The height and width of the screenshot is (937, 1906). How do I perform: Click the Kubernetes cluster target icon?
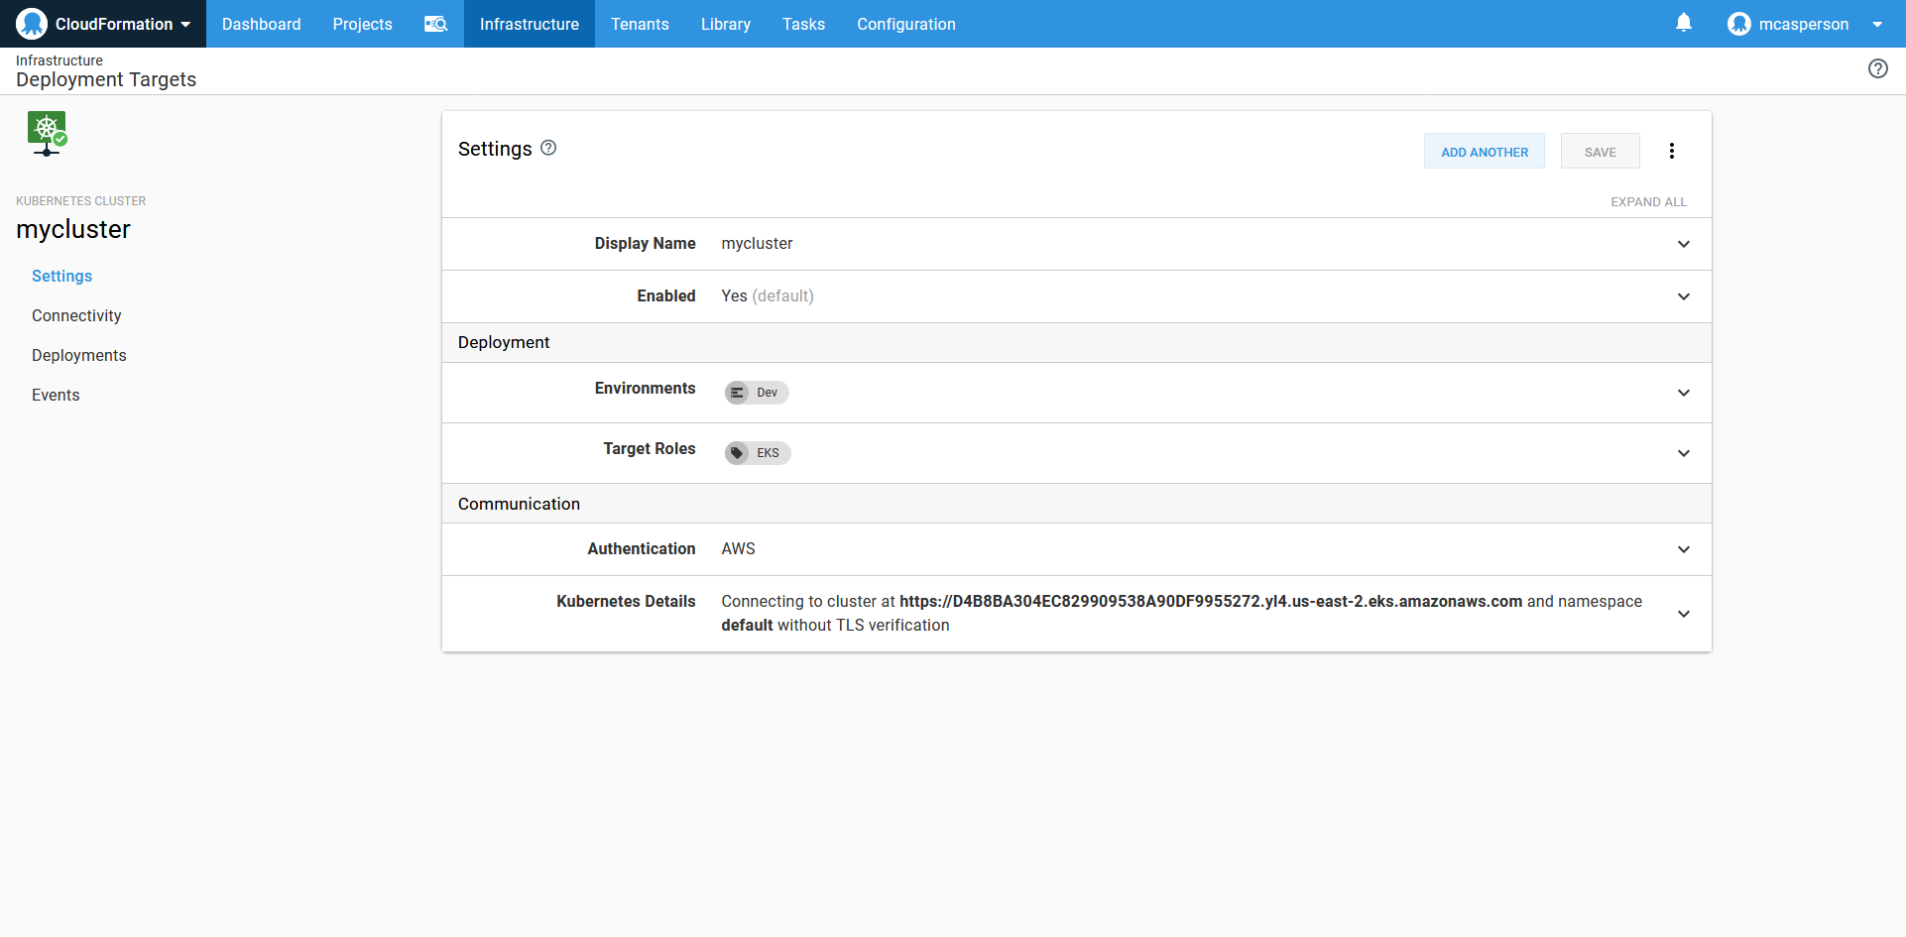tap(47, 133)
